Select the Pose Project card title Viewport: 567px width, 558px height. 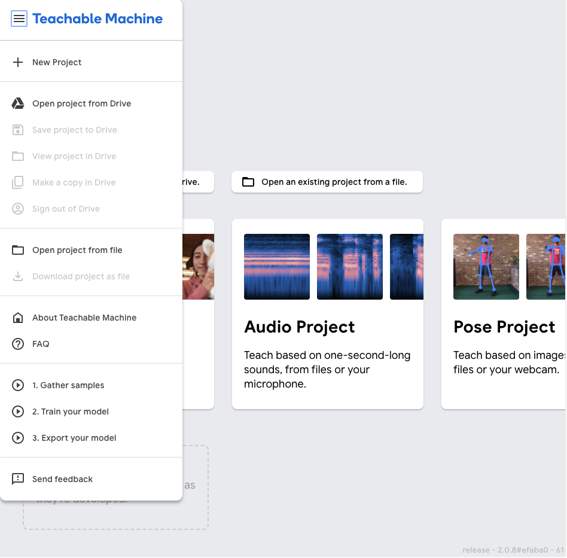(x=504, y=327)
